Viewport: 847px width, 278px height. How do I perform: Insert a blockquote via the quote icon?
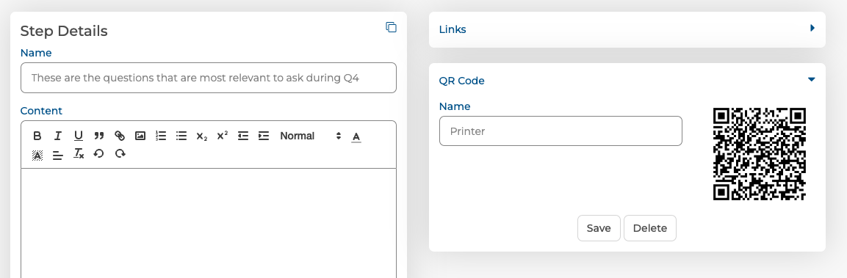(99, 136)
